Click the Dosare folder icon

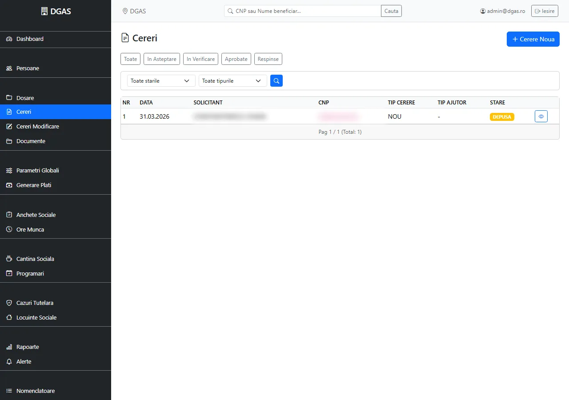coord(9,98)
